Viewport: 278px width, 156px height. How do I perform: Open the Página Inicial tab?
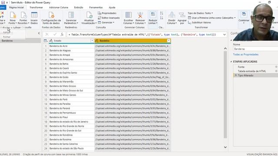(17, 7)
